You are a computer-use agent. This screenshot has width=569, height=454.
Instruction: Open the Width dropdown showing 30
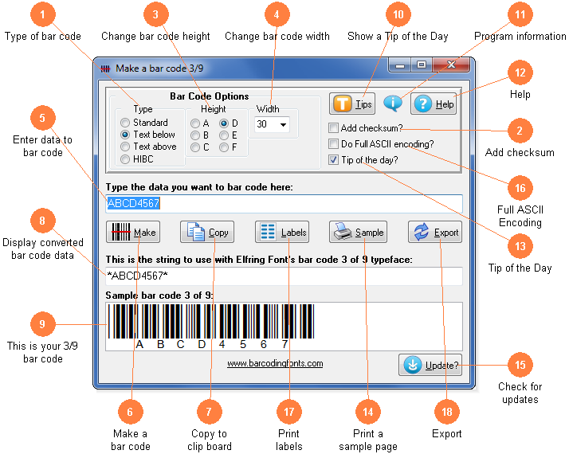(272, 124)
